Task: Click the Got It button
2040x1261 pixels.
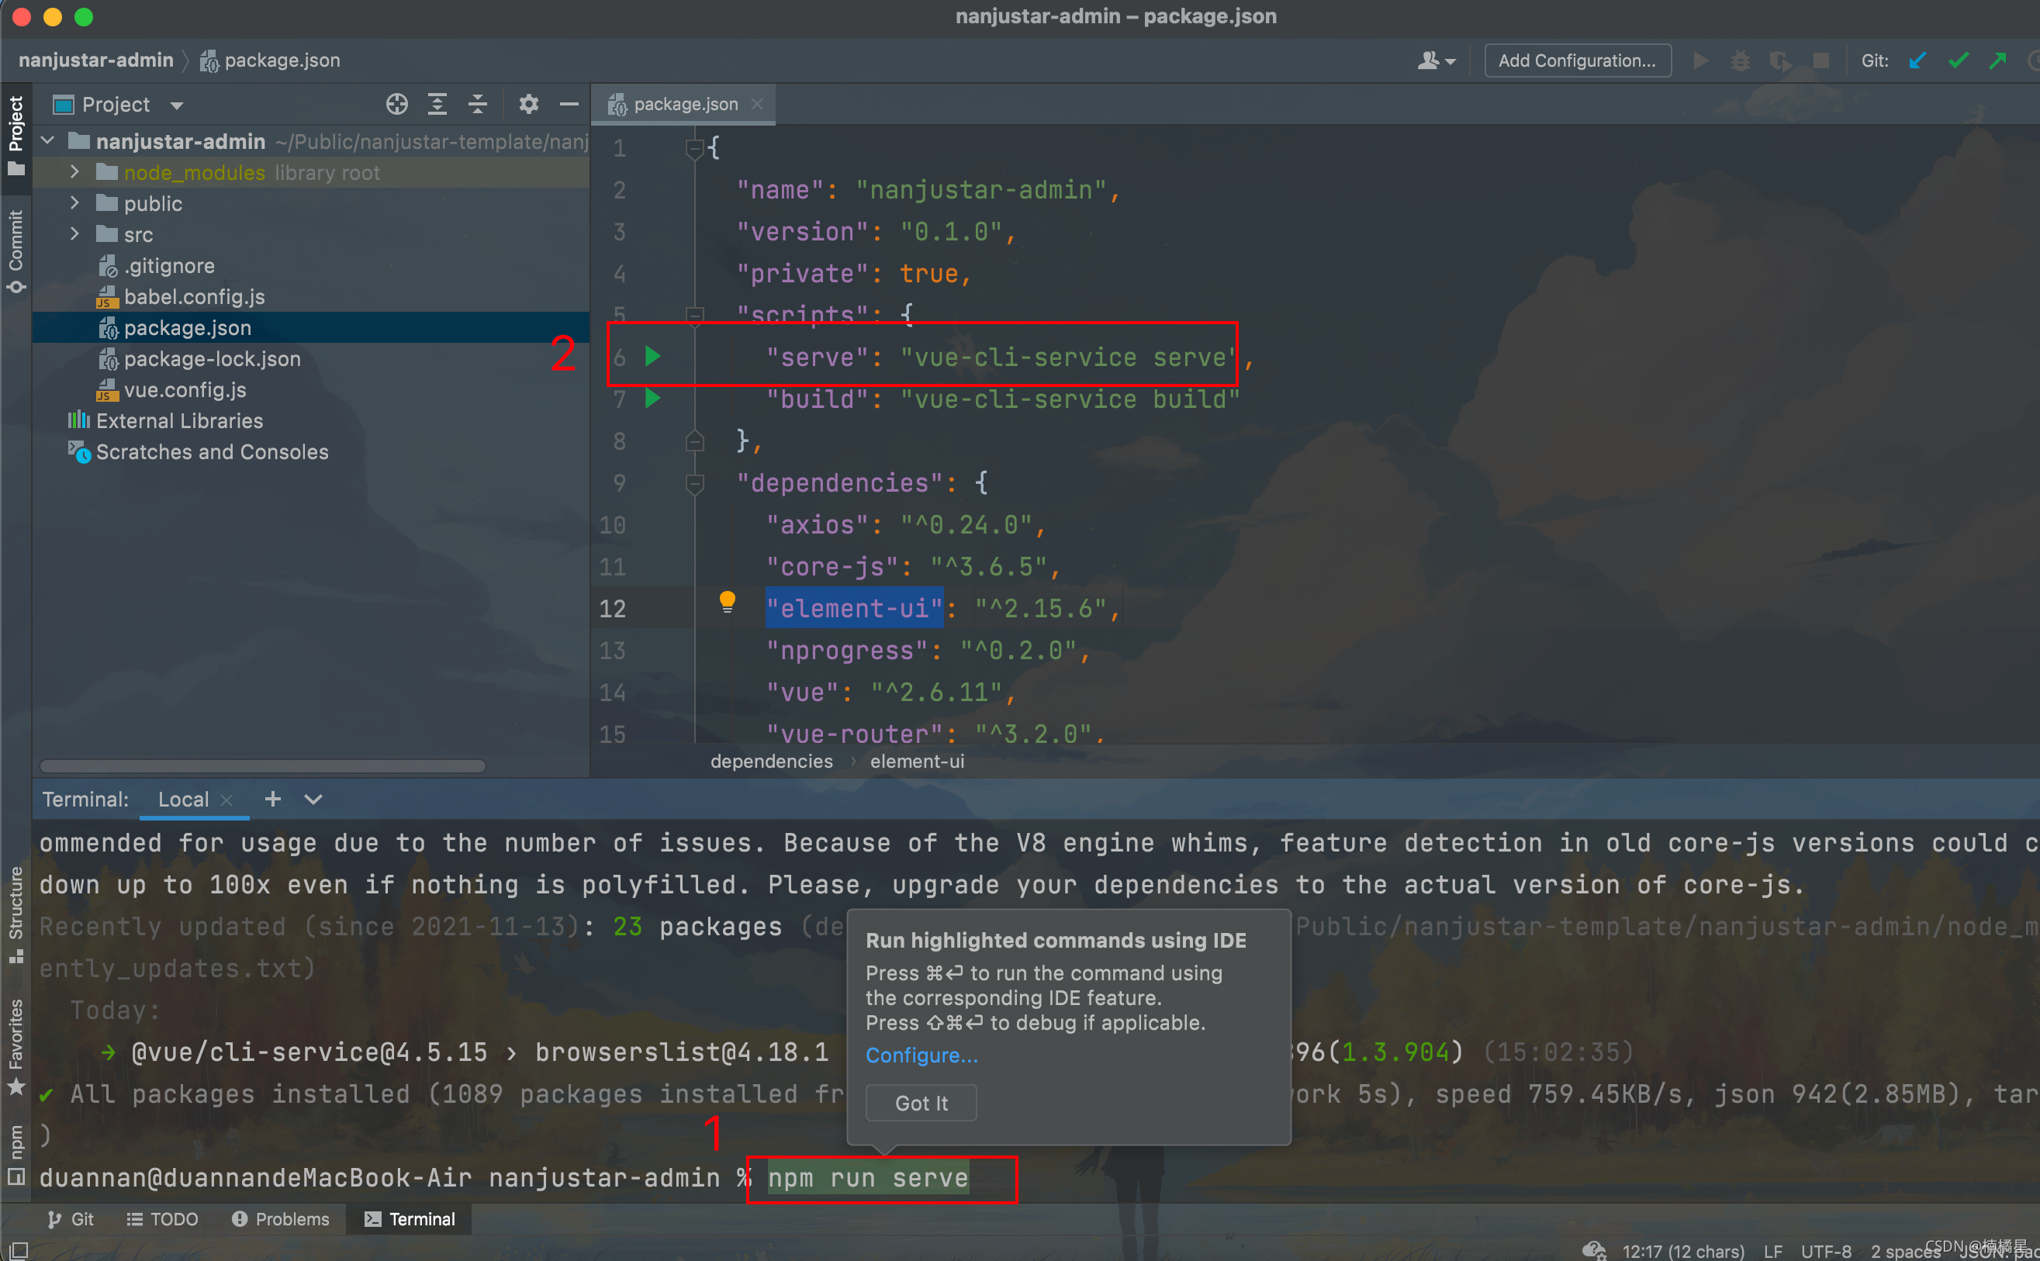Action: tap(921, 1103)
